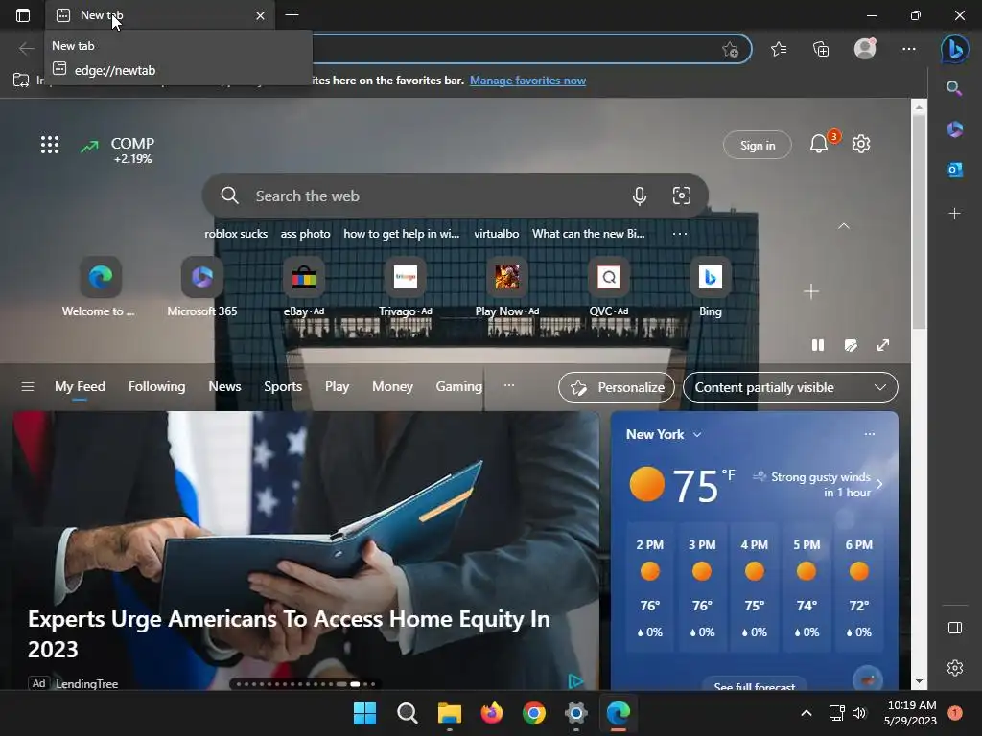982x736 pixels.
Task: Click the Sign in button
Action: (758, 146)
